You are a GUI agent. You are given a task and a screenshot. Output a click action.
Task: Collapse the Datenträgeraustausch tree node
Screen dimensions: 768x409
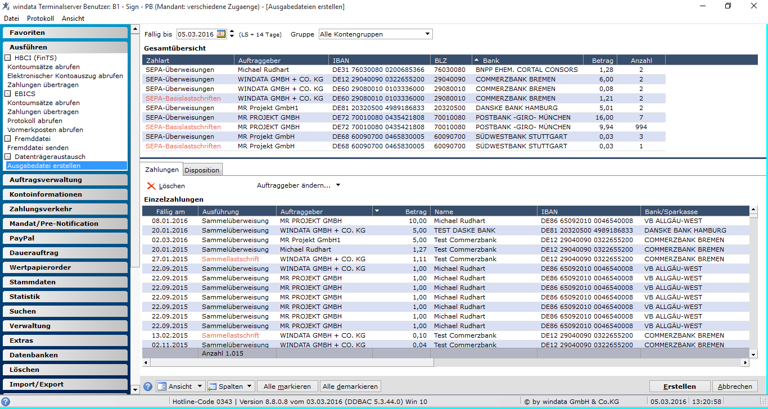click(x=8, y=157)
